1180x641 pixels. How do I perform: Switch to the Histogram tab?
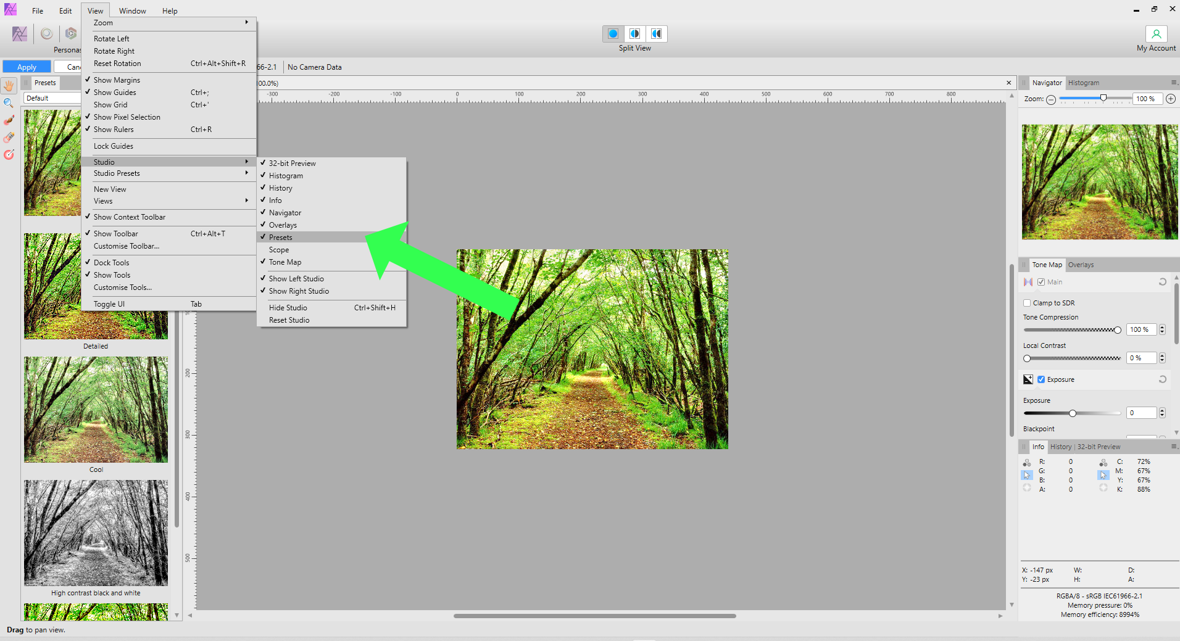(x=1083, y=83)
